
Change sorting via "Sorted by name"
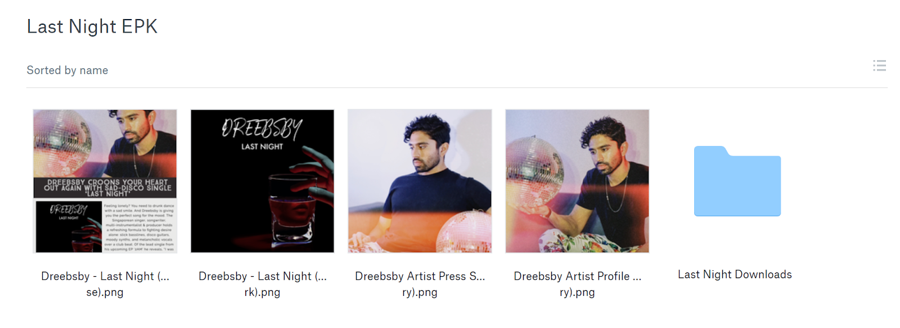pos(67,70)
